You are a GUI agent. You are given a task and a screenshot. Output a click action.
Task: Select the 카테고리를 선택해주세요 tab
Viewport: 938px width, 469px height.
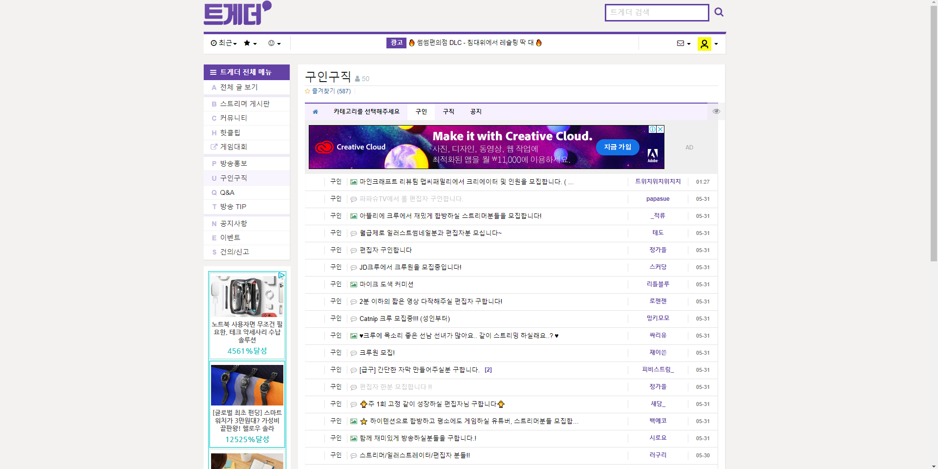pos(366,112)
